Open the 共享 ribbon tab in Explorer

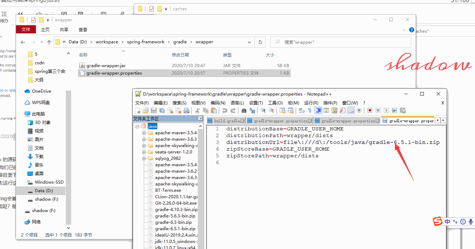tap(64, 30)
